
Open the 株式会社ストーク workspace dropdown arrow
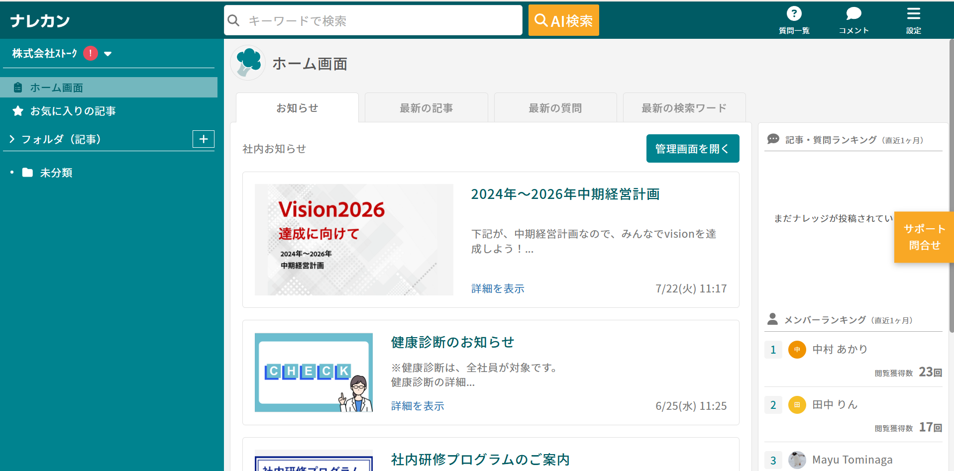point(108,54)
